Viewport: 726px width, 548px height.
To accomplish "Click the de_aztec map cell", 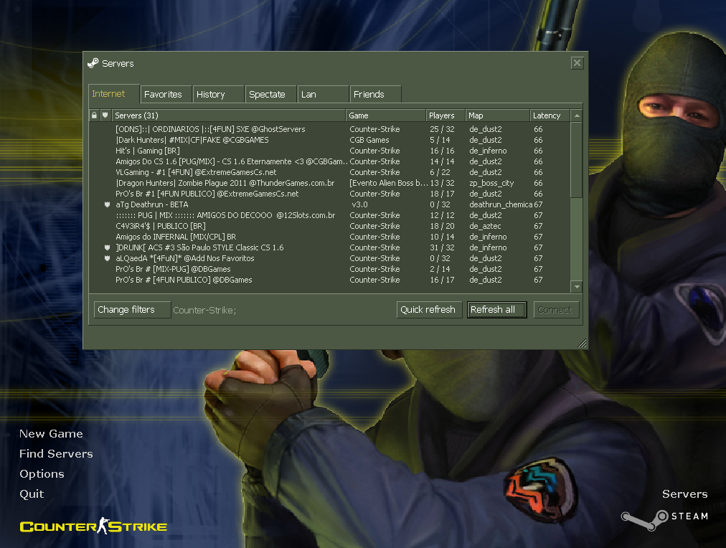I will (x=485, y=226).
